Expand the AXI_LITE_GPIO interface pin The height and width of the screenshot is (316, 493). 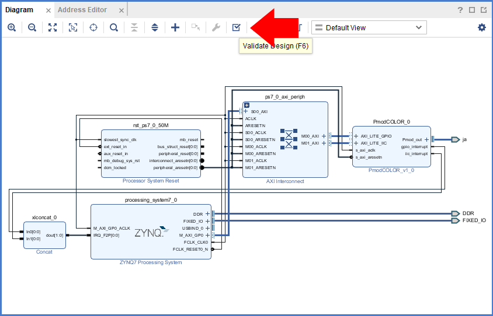click(x=356, y=136)
